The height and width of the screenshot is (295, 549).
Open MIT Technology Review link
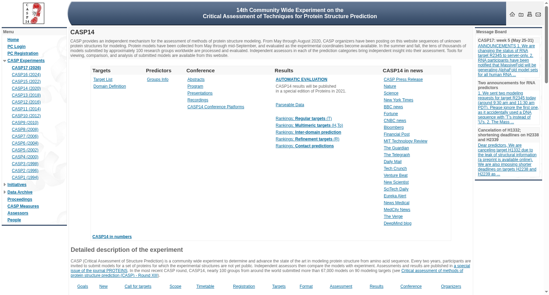pos(405,141)
